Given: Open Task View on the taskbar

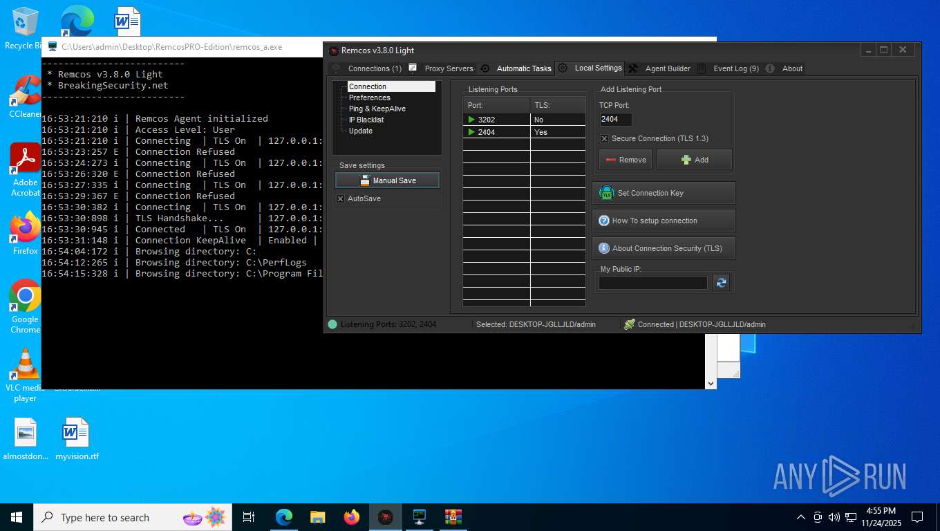Looking at the screenshot, I should click(x=249, y=517).
